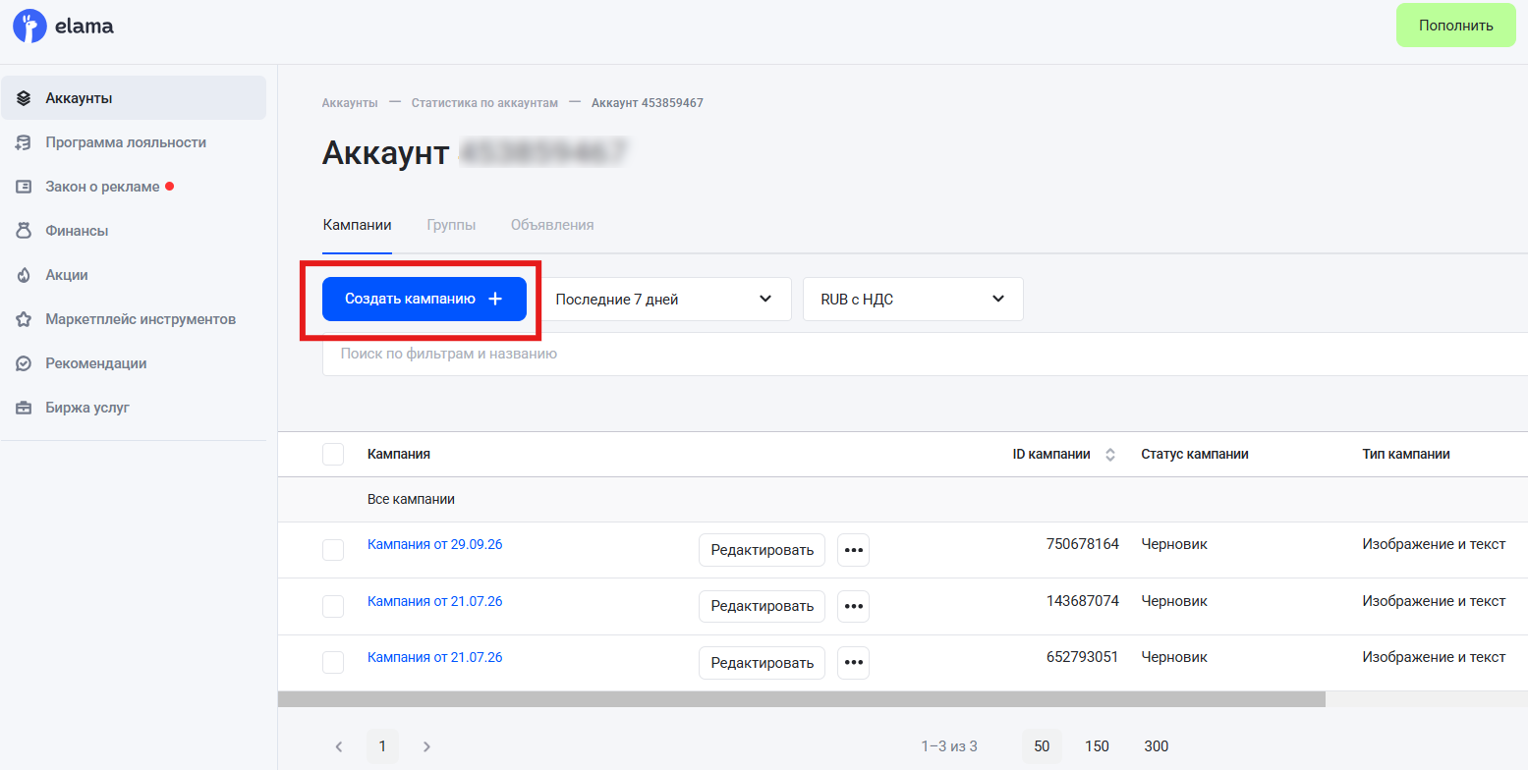Show 300 rows per page

1157,746
